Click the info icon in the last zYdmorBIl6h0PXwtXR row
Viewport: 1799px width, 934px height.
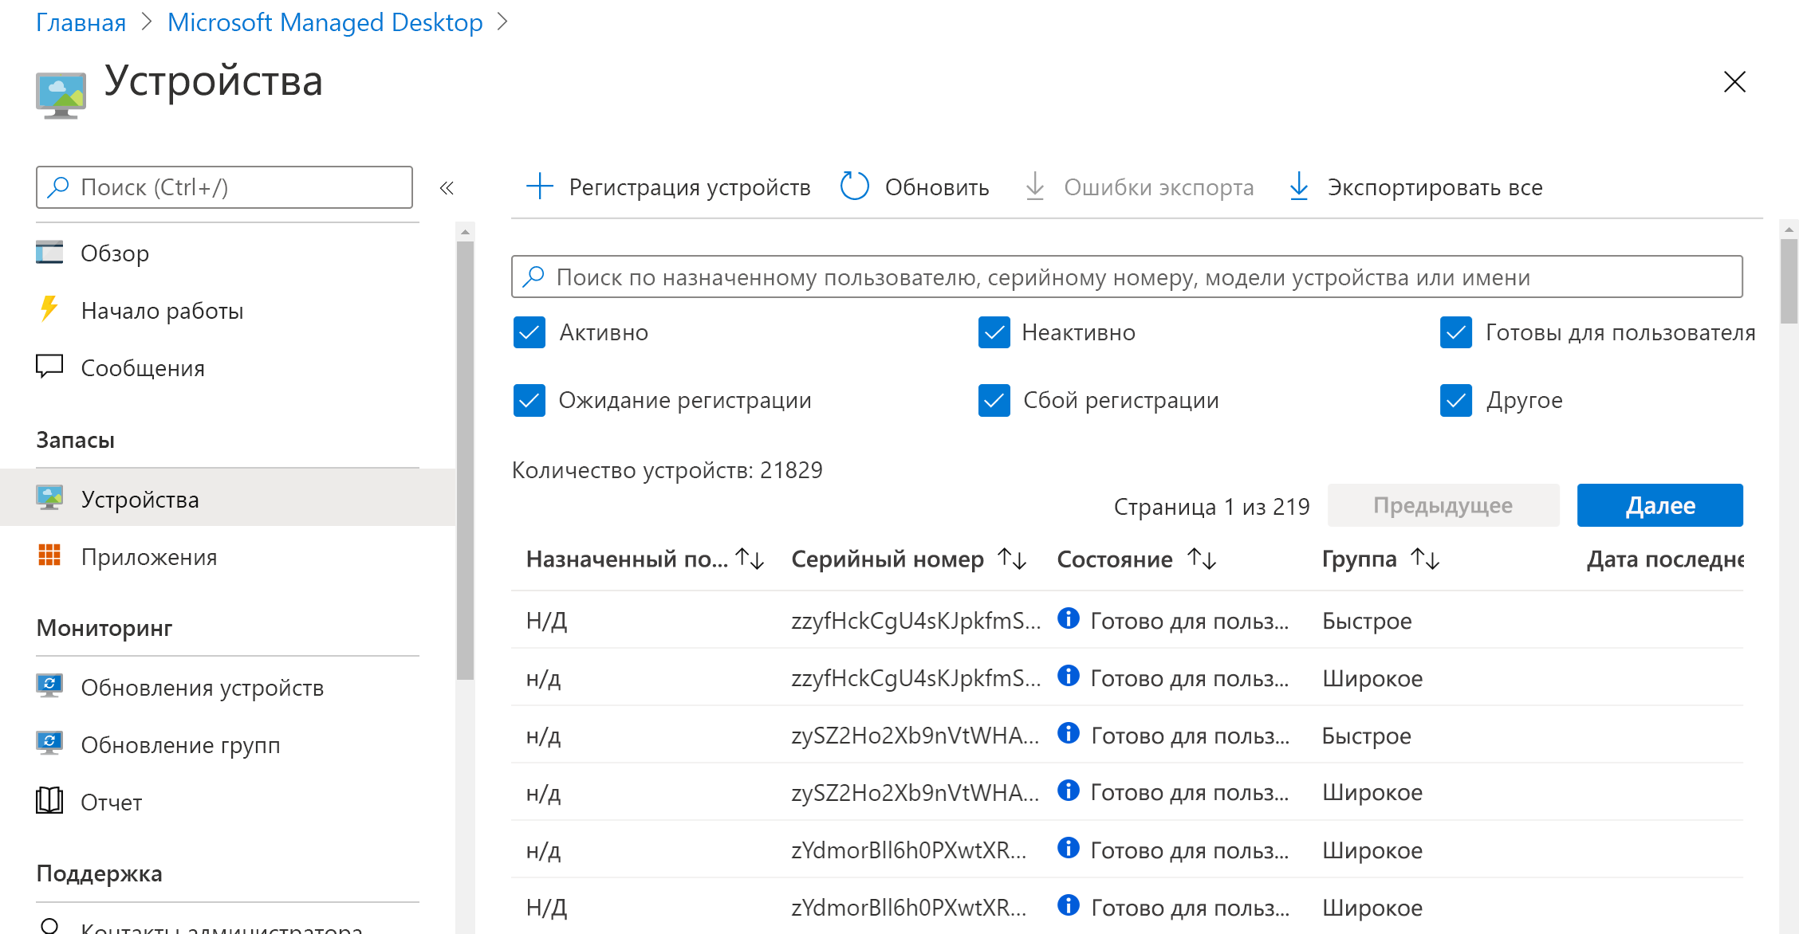(x=1069, y=905)
